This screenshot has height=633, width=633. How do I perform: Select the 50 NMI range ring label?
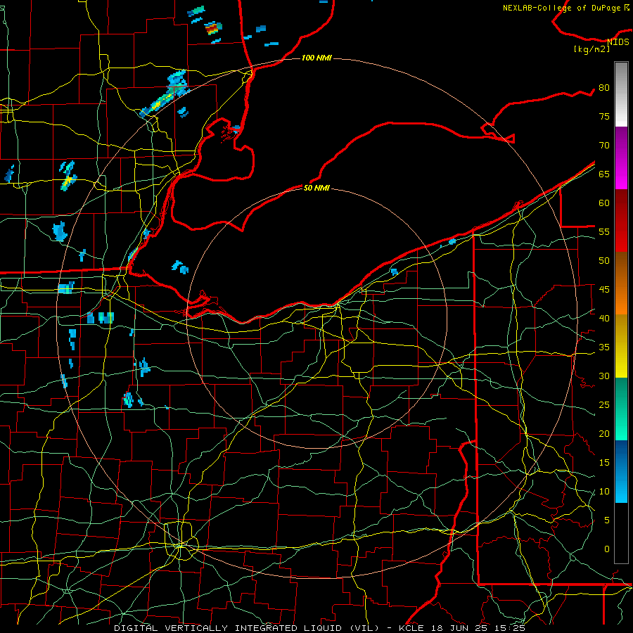(316, 188)
